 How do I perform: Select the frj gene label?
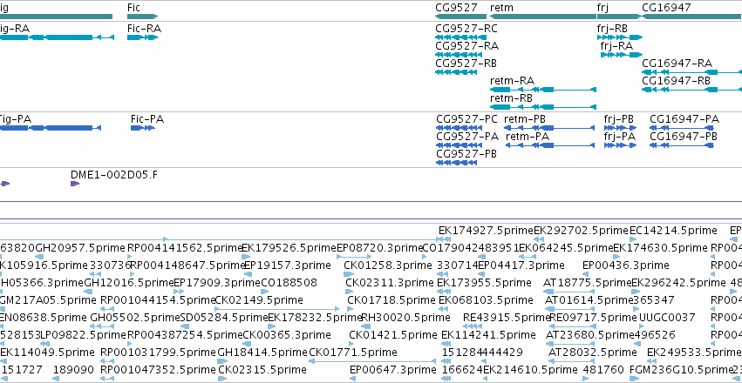click(x=602, y=8)
